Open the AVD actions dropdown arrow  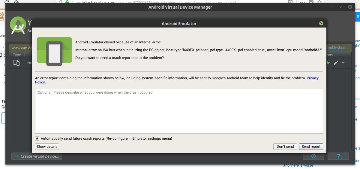(x=343, y=63)
